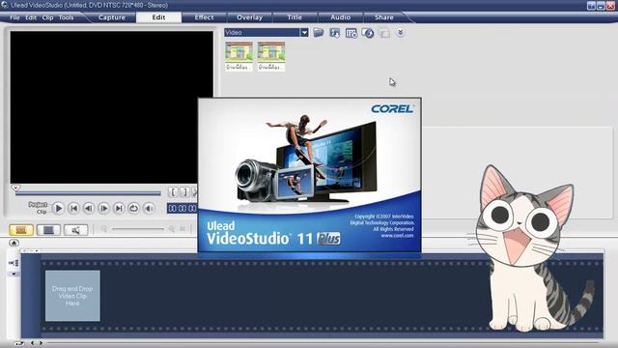
Task: Click Drag and Drop Video Clip placeholder
Action: [72, 296]
